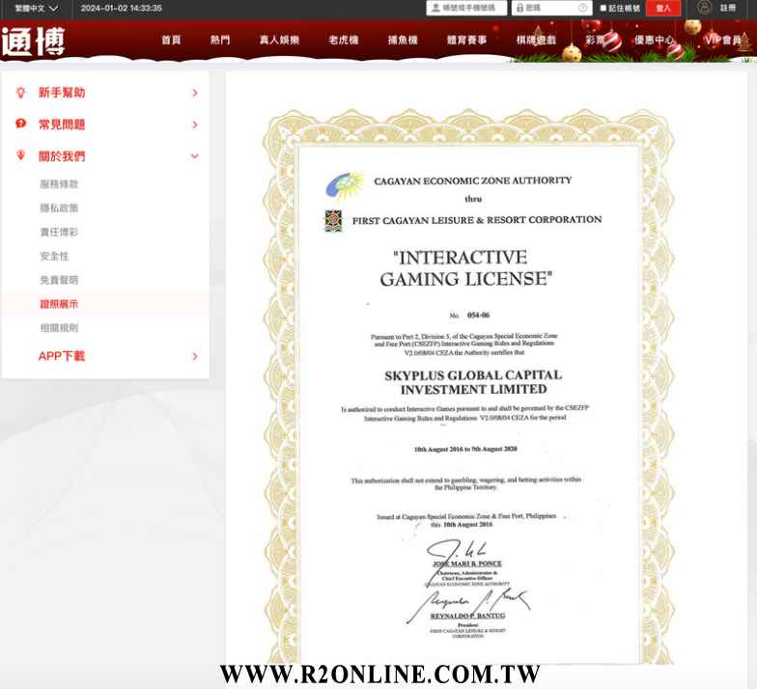The image size is (757, 689).
Task: Click the 2024-01-02 date and time text
Action: point(122,8)
